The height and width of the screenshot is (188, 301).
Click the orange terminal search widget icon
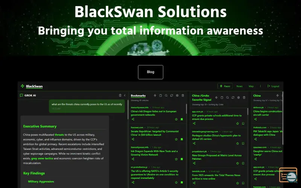click(288, 175)
